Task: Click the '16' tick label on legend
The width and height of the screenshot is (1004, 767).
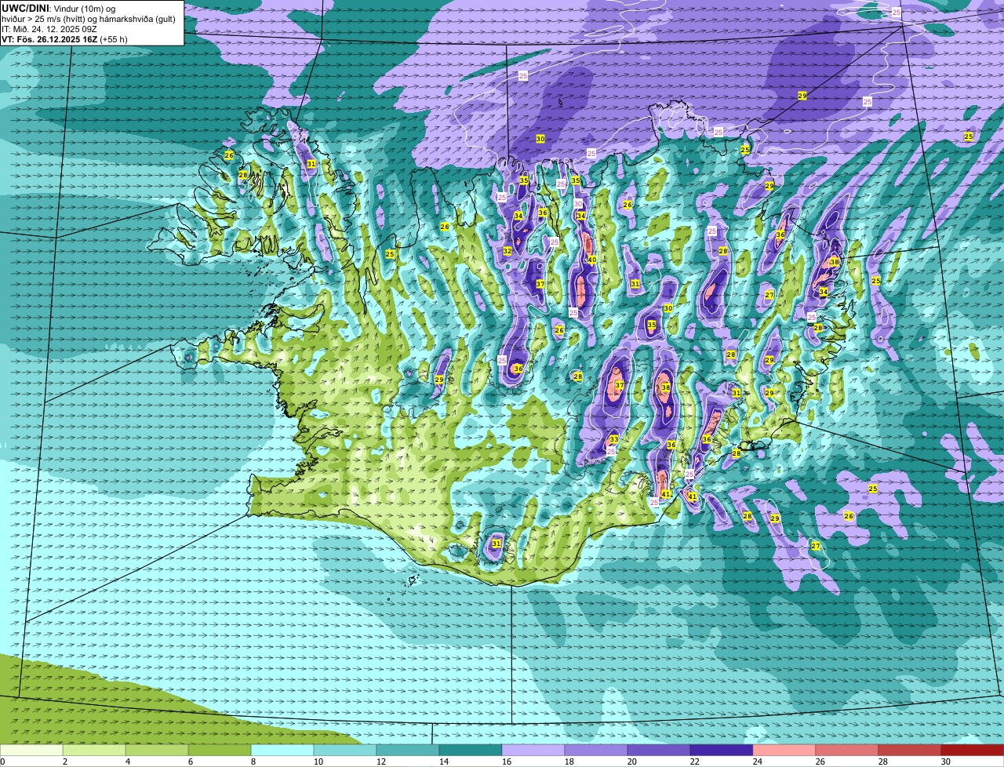Action: coord(507,762)
